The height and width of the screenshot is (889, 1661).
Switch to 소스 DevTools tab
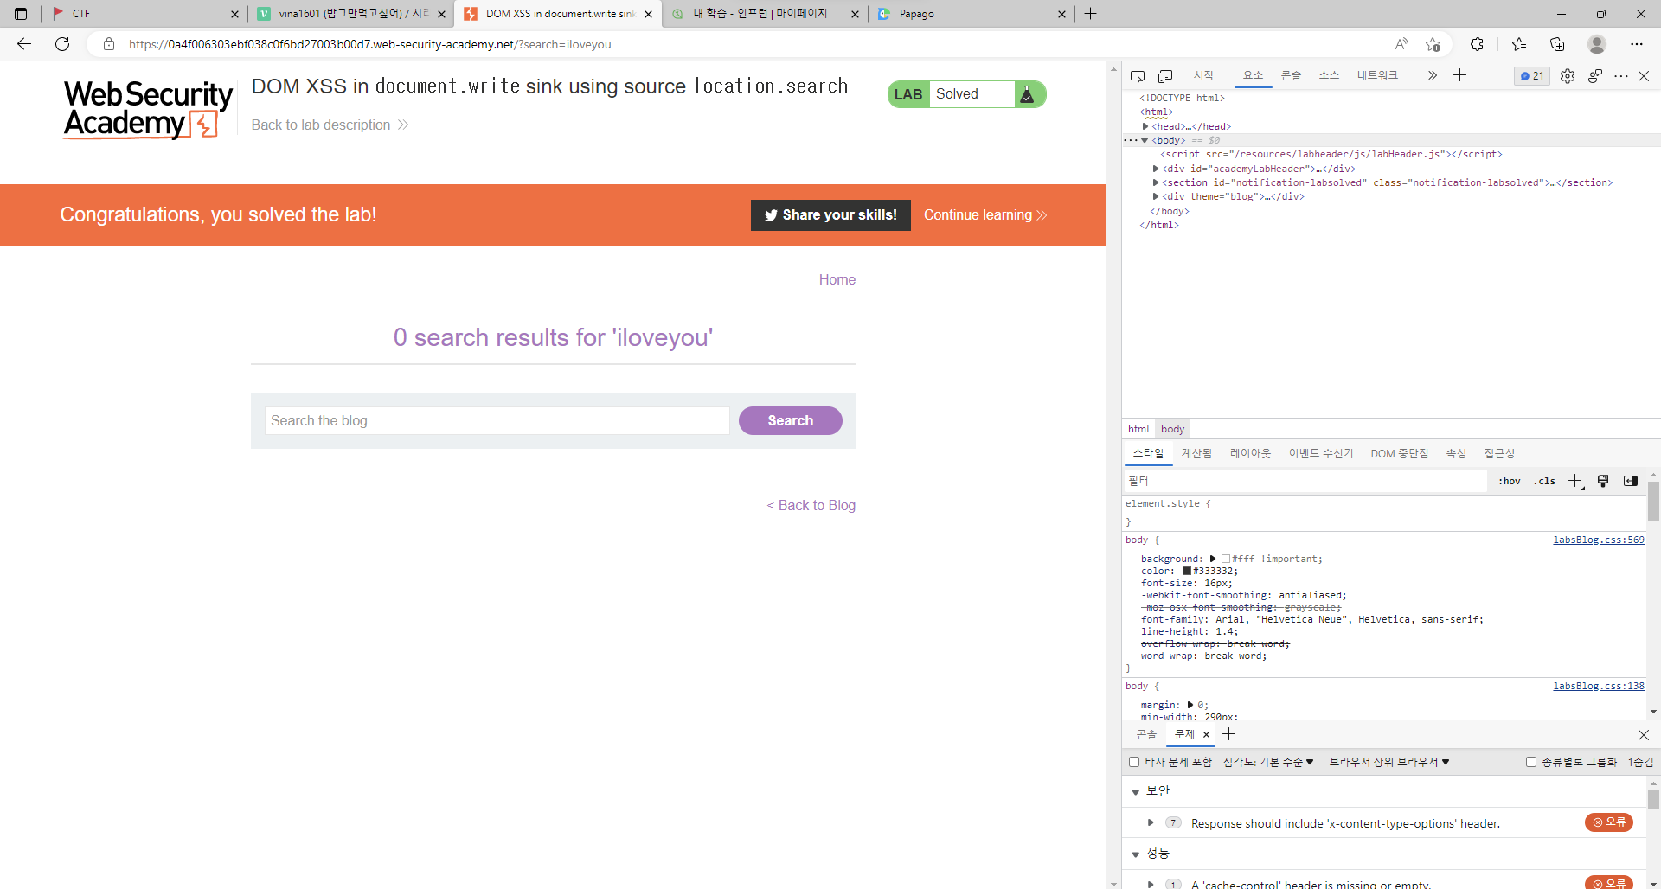coord(1329,75)
